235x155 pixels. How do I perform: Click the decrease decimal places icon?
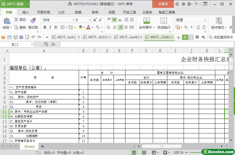coord(204,27)
